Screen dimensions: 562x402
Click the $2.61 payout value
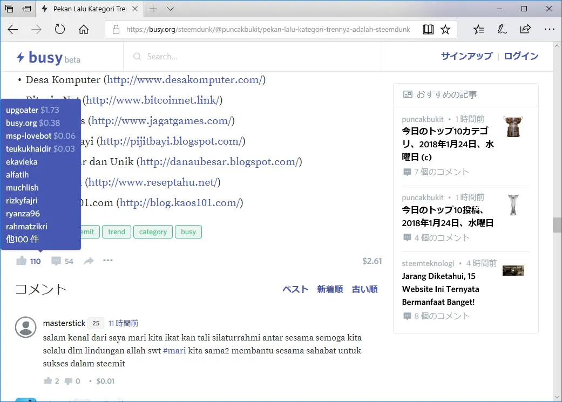pos(371,261)
